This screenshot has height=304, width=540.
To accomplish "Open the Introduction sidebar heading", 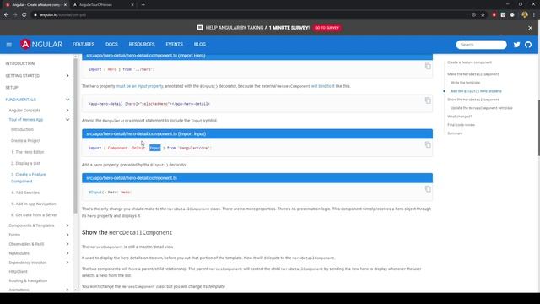I will point(20,64).
